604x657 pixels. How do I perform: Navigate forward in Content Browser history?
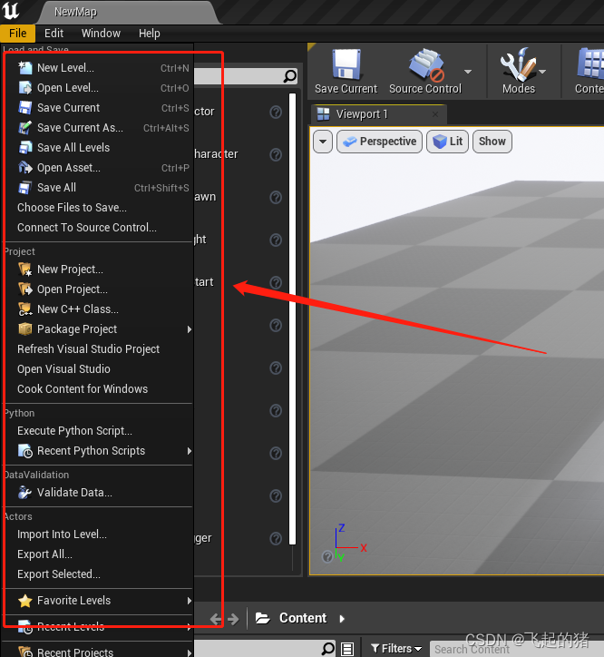tap(233, 619)
